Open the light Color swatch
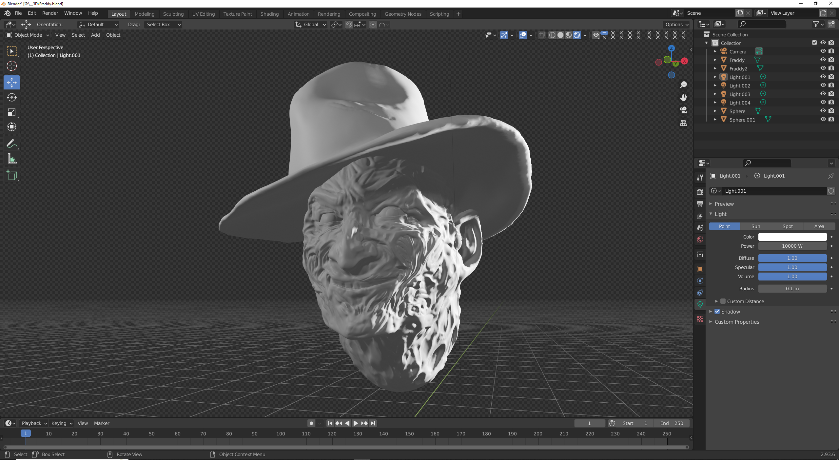 click(792, 237)
